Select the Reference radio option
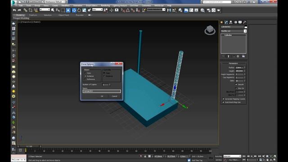The image size is (288, 162). pos(85,79)
